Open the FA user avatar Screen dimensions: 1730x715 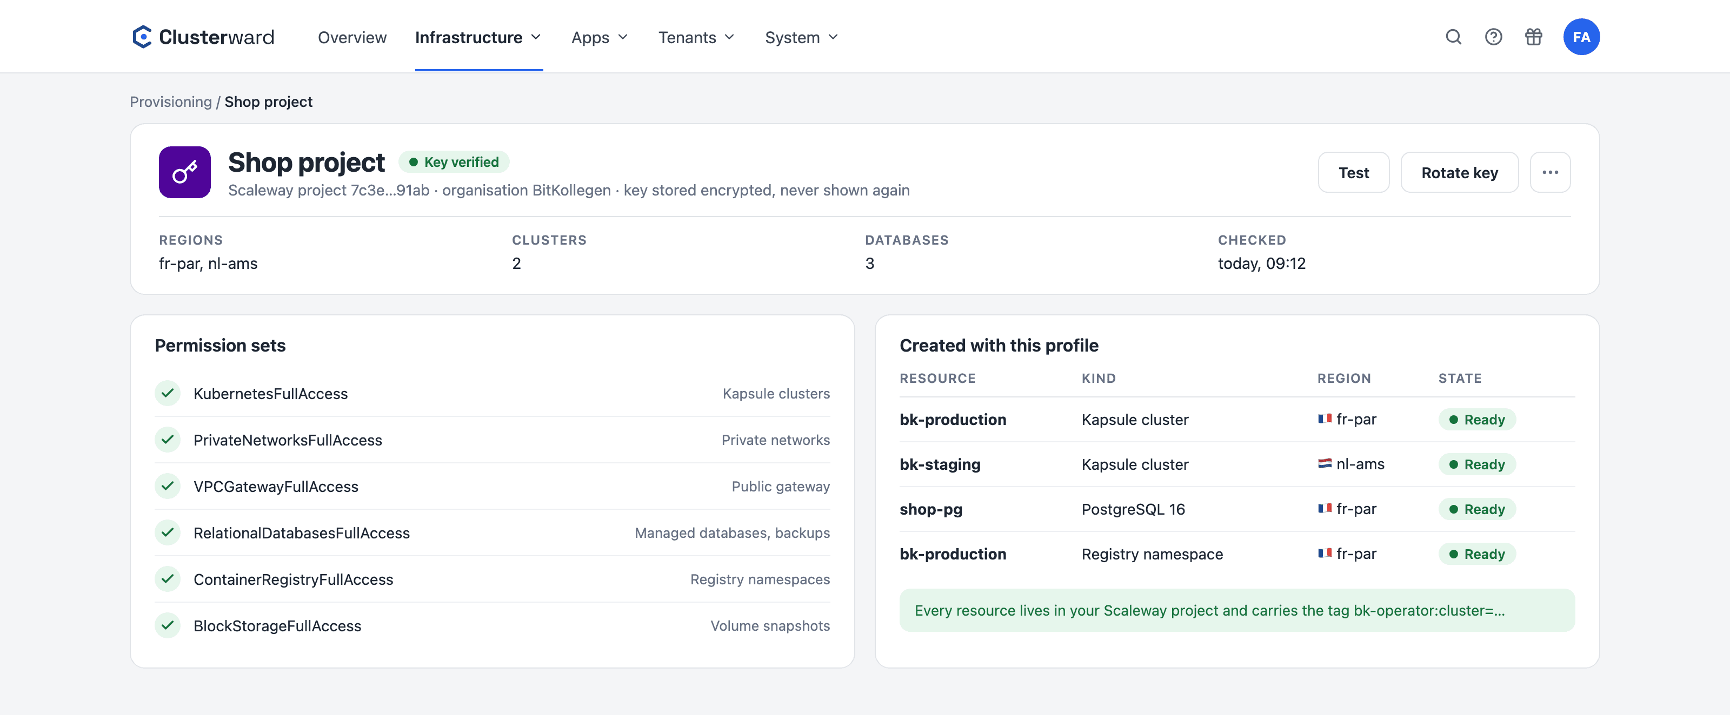(x=1581, y=37)
